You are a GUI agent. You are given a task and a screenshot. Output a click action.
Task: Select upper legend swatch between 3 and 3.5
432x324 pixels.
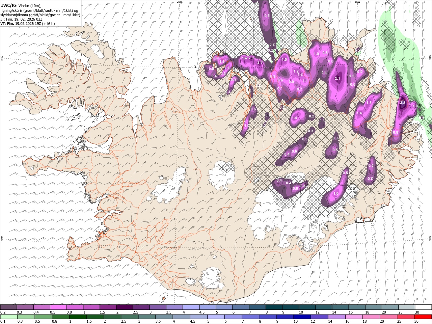[158, 307]
